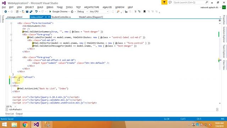The width and height of the screenshot is (227, 128).
Task: Click the New Project toolbar icon
Action: coord(17,12)
